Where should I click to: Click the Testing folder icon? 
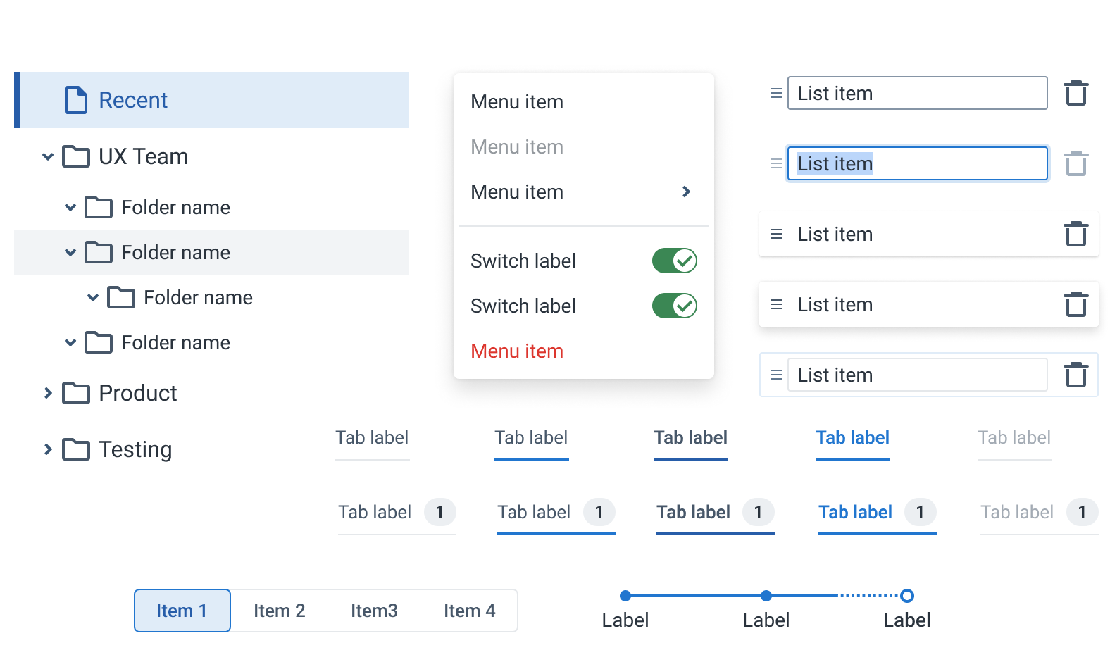(76, 449)
